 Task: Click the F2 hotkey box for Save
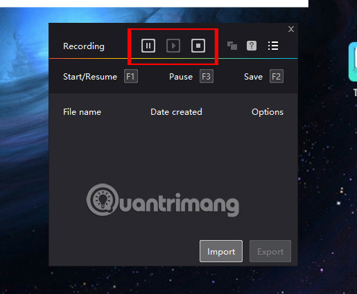click(277, 76)
